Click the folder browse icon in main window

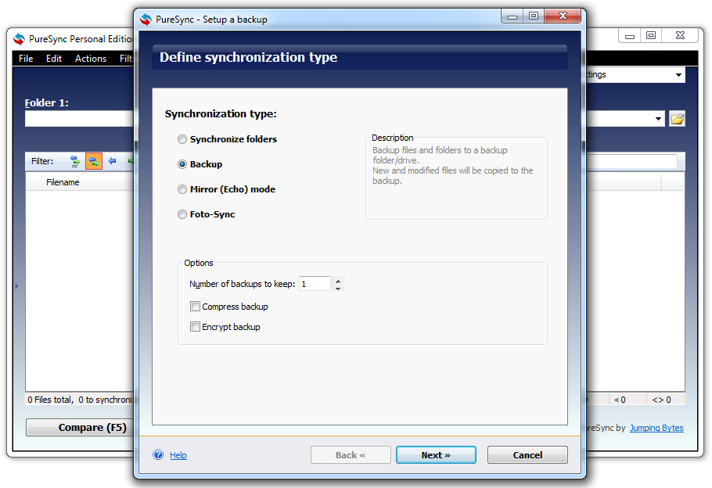tap(677, 119)
